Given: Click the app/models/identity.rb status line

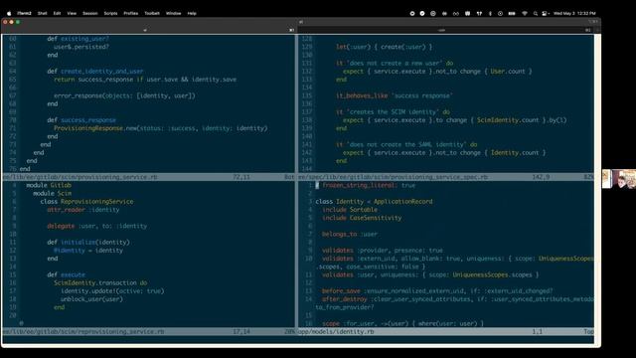Looking at the screenshot, I should [x=336, y=331].
